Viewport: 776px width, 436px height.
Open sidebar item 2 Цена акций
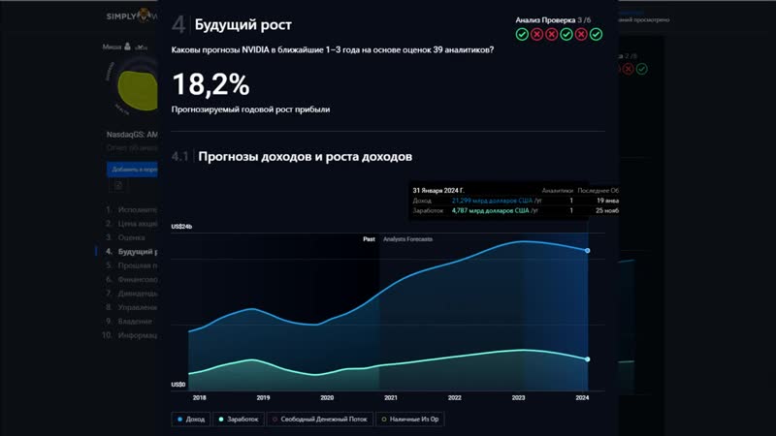coord(132,224)
